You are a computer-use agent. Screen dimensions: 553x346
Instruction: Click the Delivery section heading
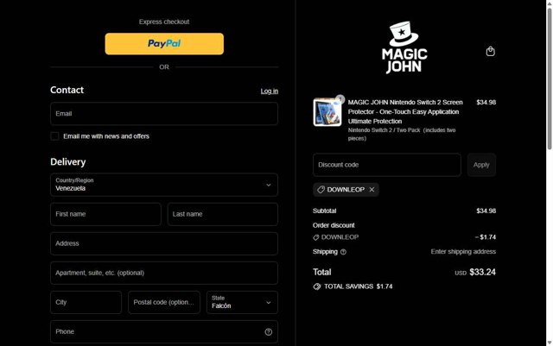(68, 162)
